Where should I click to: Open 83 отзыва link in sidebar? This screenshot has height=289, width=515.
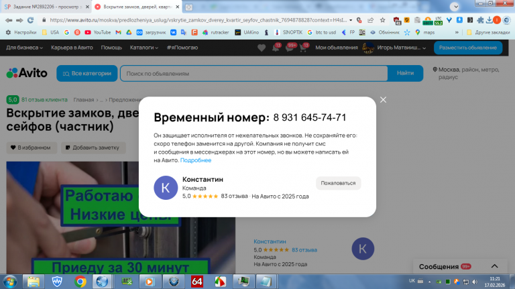coord(304,250)
